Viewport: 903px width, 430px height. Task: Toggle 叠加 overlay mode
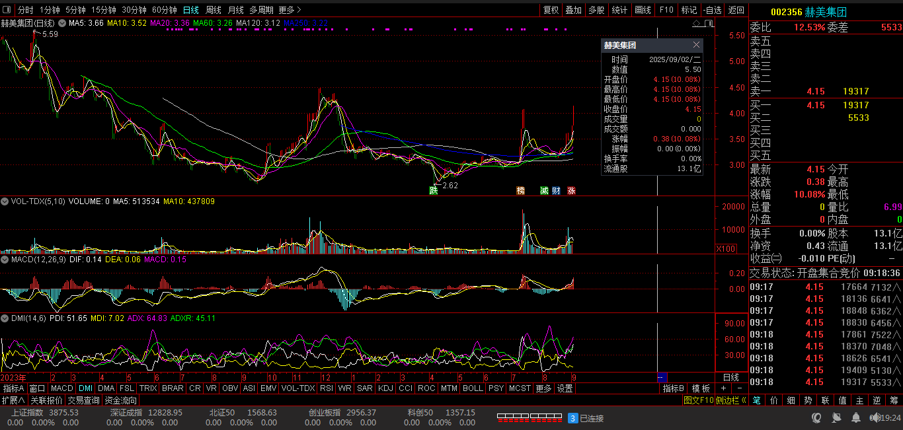click(x=573, y=10)
